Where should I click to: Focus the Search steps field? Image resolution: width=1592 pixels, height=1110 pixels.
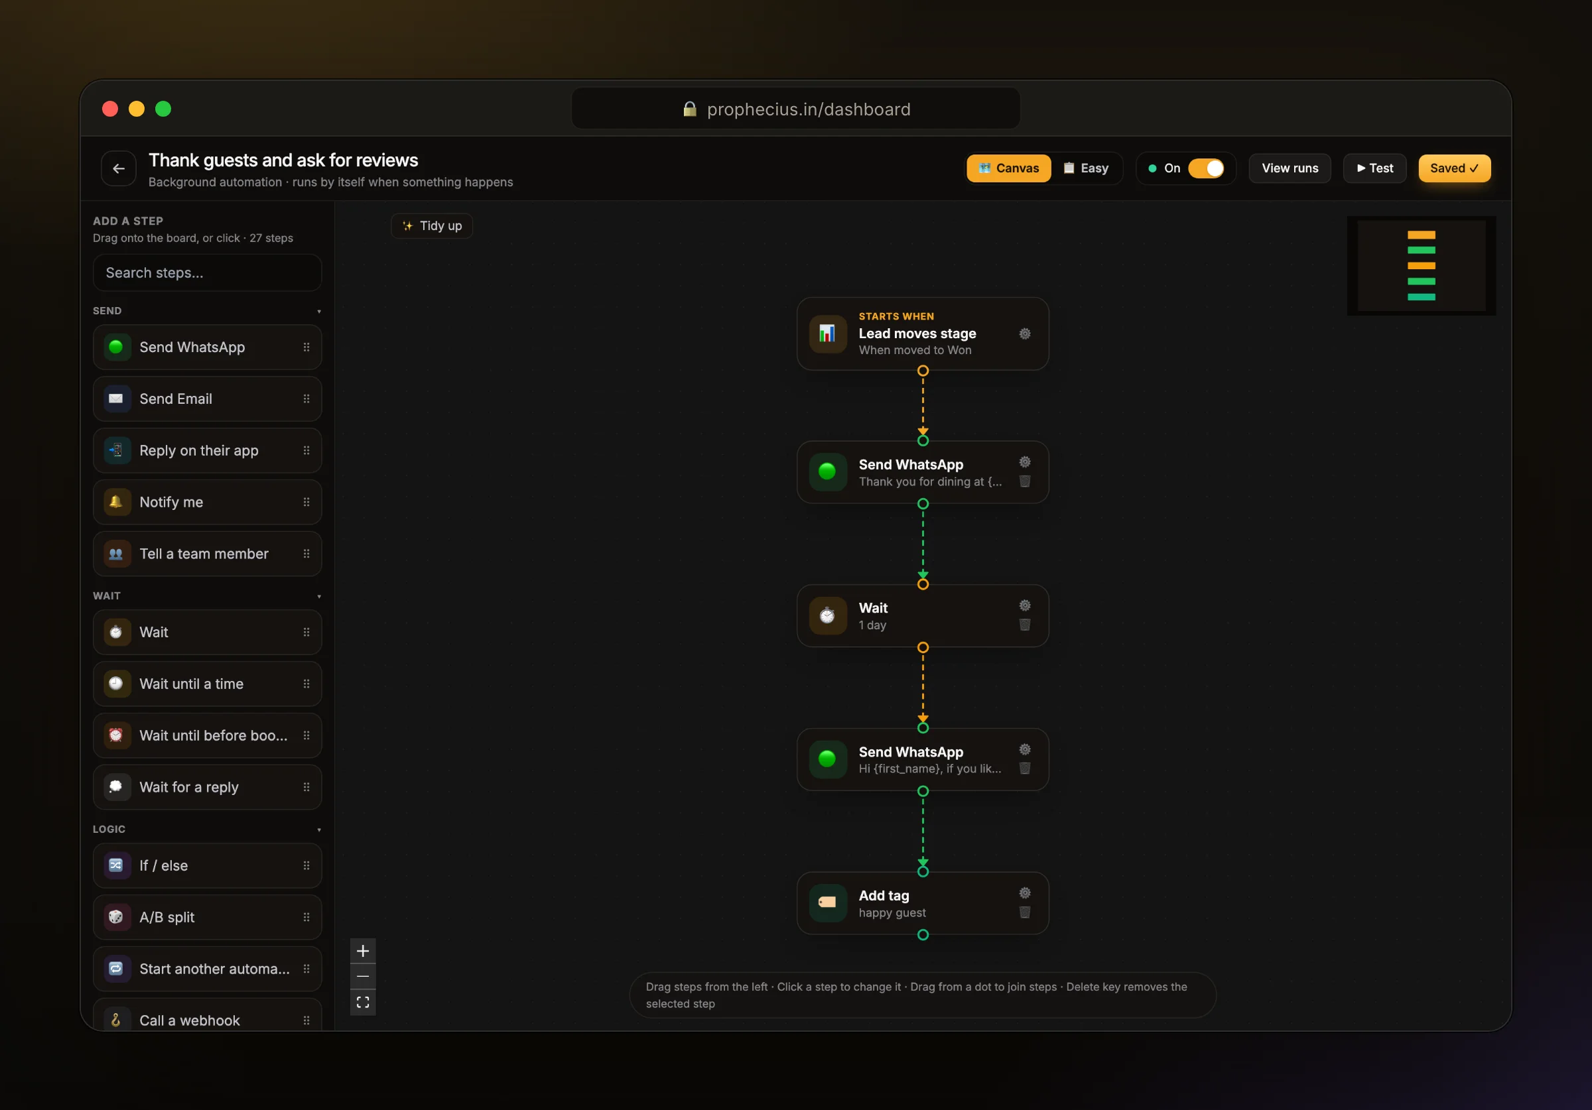pyautogui.click(x=208, y=273)
